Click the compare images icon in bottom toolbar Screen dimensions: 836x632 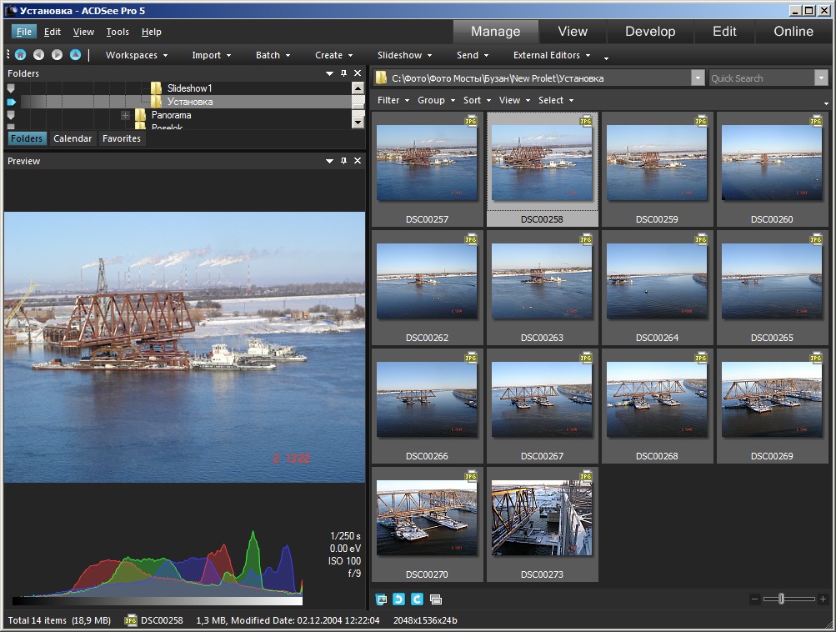pyautogui.click(x=436, y=599)
